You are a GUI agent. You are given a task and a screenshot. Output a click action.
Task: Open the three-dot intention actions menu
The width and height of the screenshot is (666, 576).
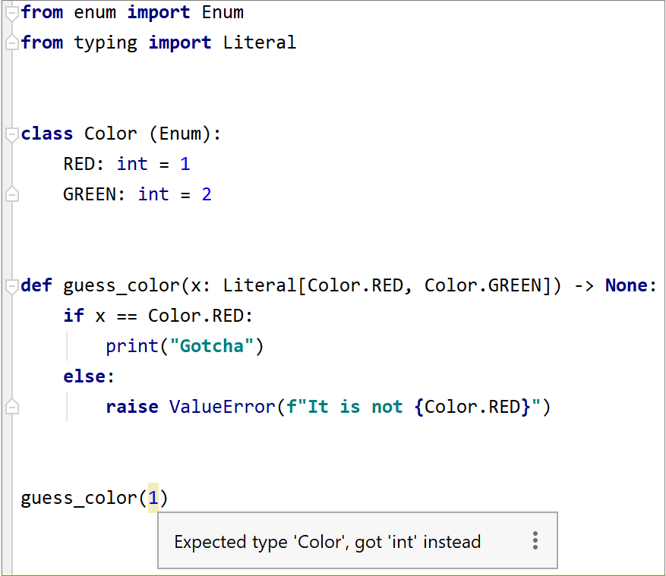(x=535, y=540)
